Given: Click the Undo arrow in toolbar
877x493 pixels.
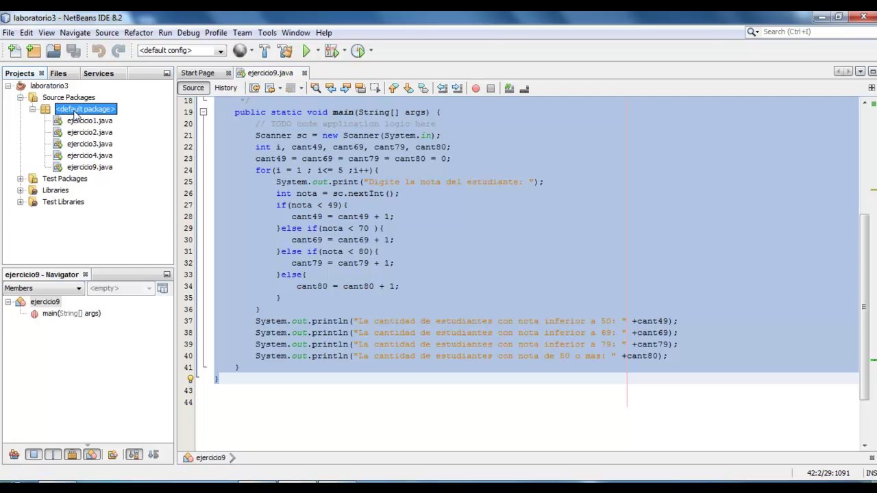Looking at the screenshot, I should [x=99, y=51].
